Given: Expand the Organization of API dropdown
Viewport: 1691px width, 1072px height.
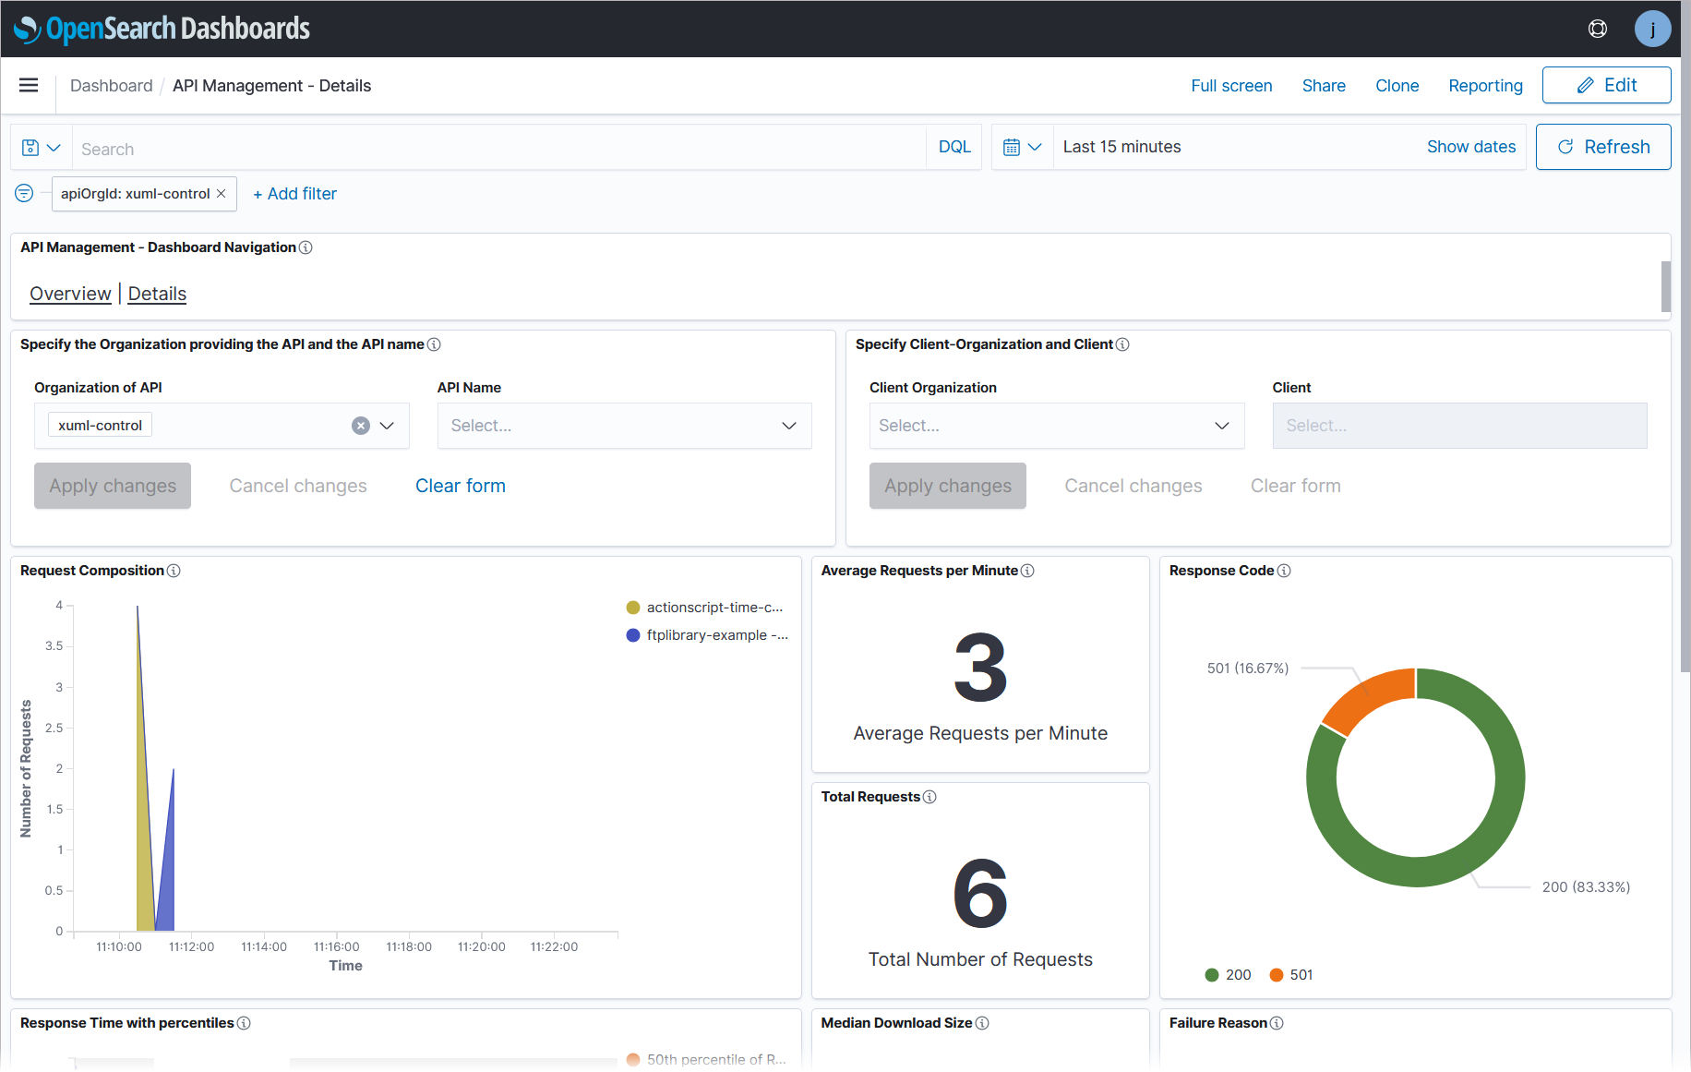Looking at the screenshot, I should pyautogui.click(x=388, y=426).
